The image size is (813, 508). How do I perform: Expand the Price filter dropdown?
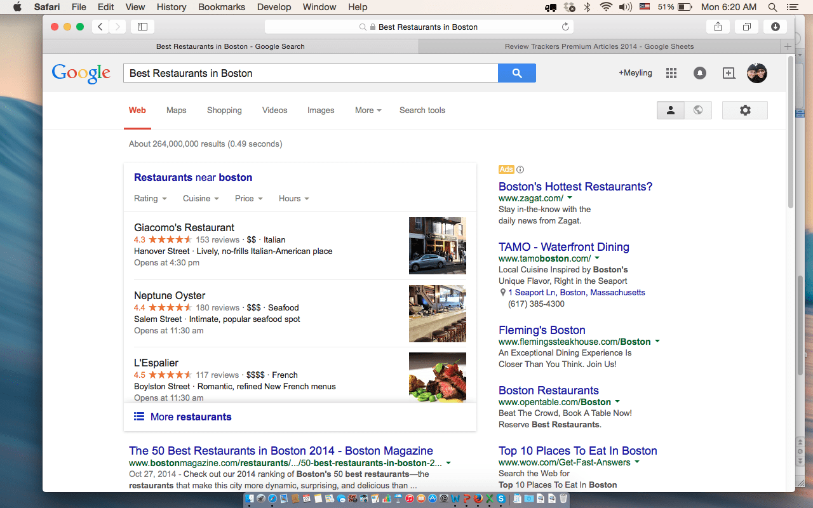click(x=249, y=198)
